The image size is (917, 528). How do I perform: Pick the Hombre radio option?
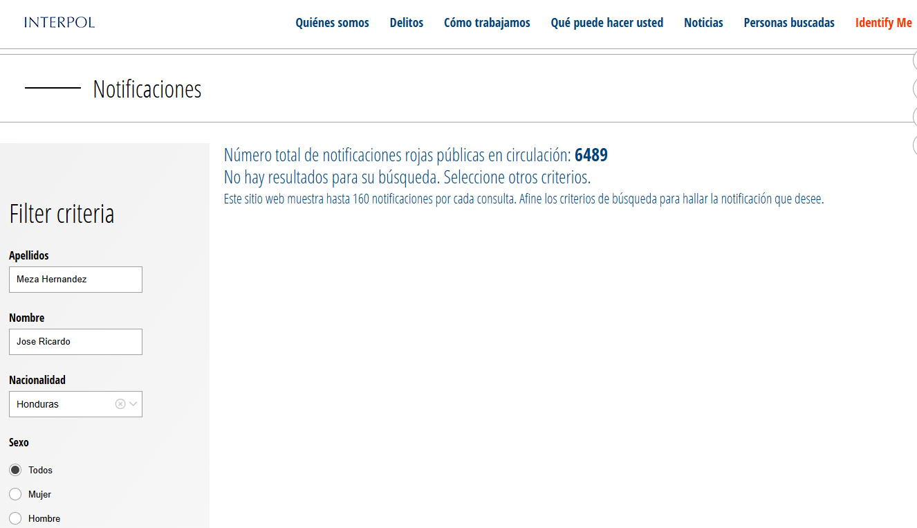[15, 518]
